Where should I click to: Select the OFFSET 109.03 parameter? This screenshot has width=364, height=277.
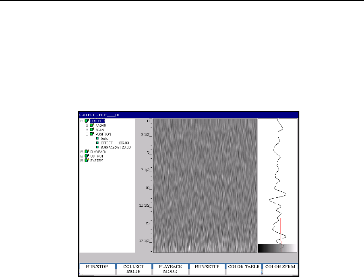coord(115,143)
